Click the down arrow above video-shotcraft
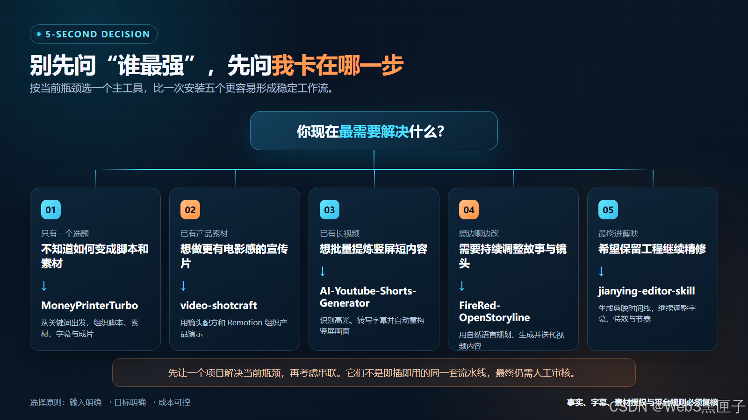Image resolution: width=748 pixels, height=420 pixels. 183,286
